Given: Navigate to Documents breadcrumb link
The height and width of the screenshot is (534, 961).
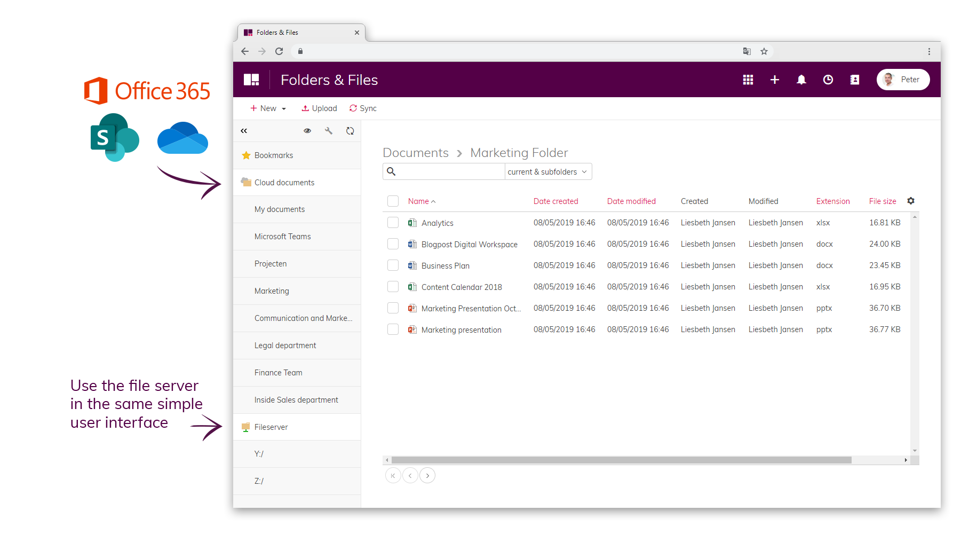Looking at the screenshot, I should (x=415, y=153).
